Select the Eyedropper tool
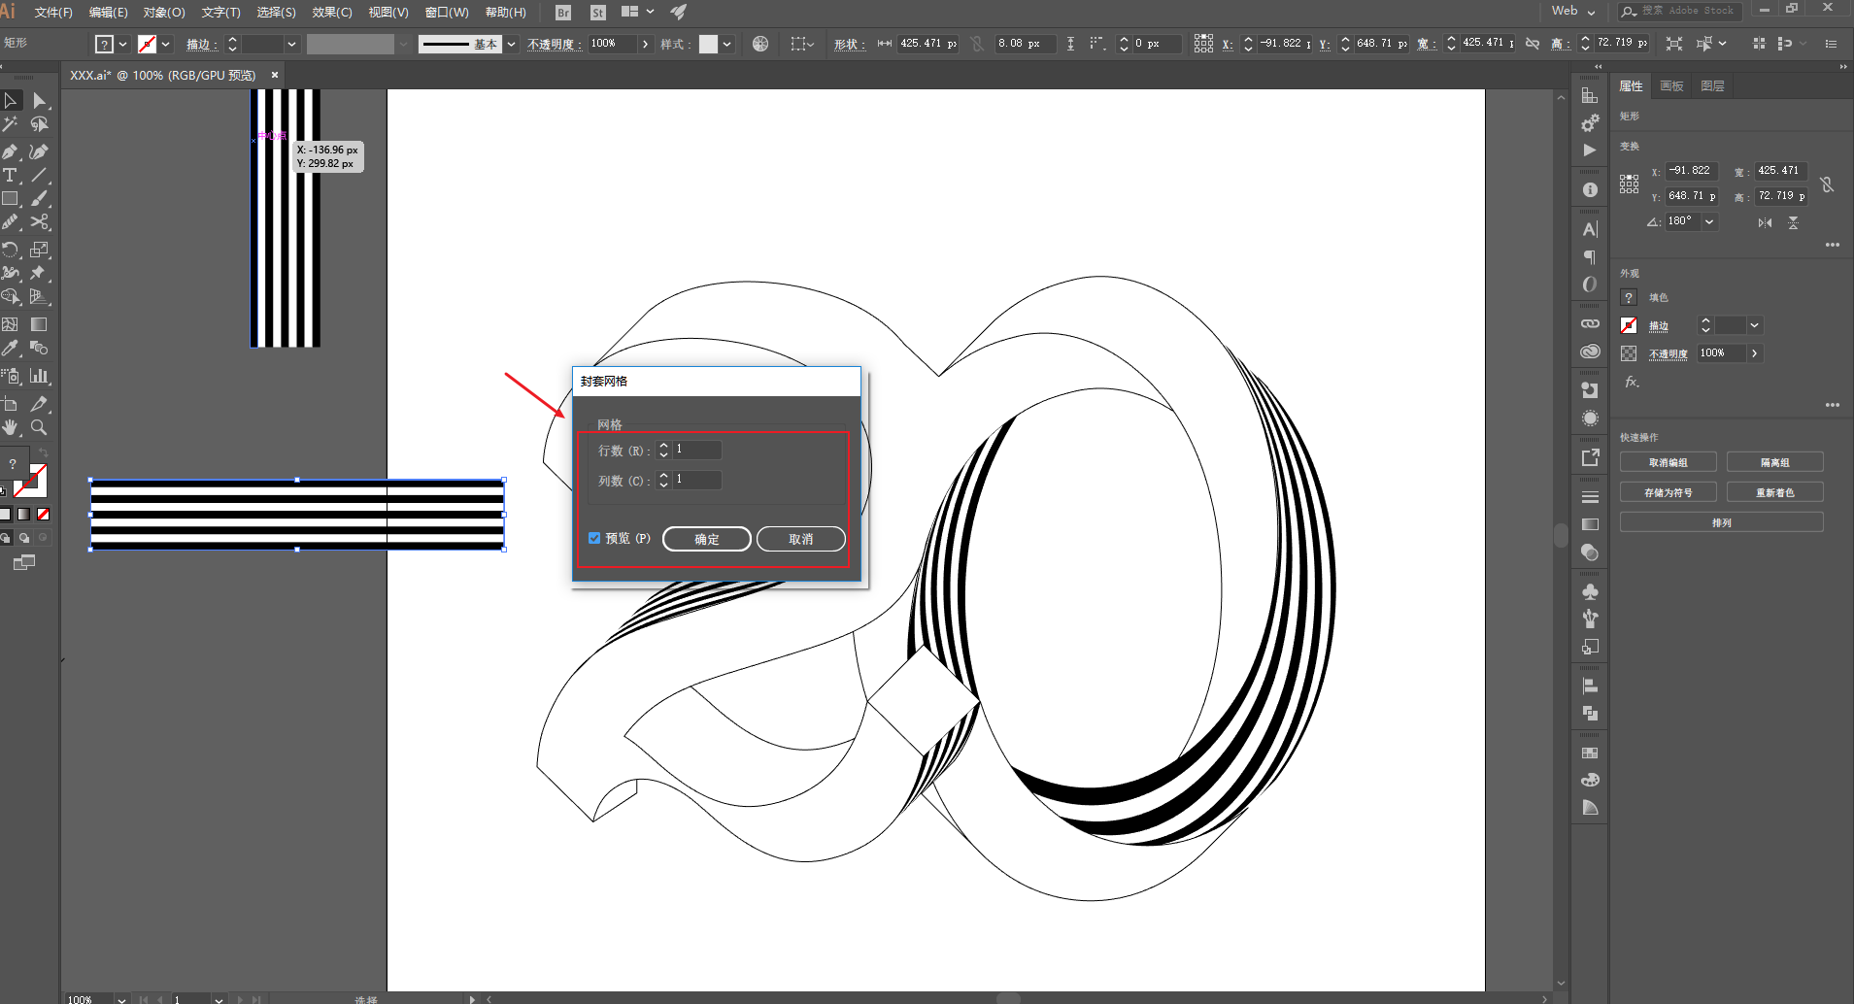The width and height of the screenshot is (1854, 1004). [x=11, y=348]
